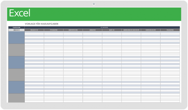Select the 'Erweitertes Web' column header
The width and height of the screenshot is (188, 110).
pos(73,30)
